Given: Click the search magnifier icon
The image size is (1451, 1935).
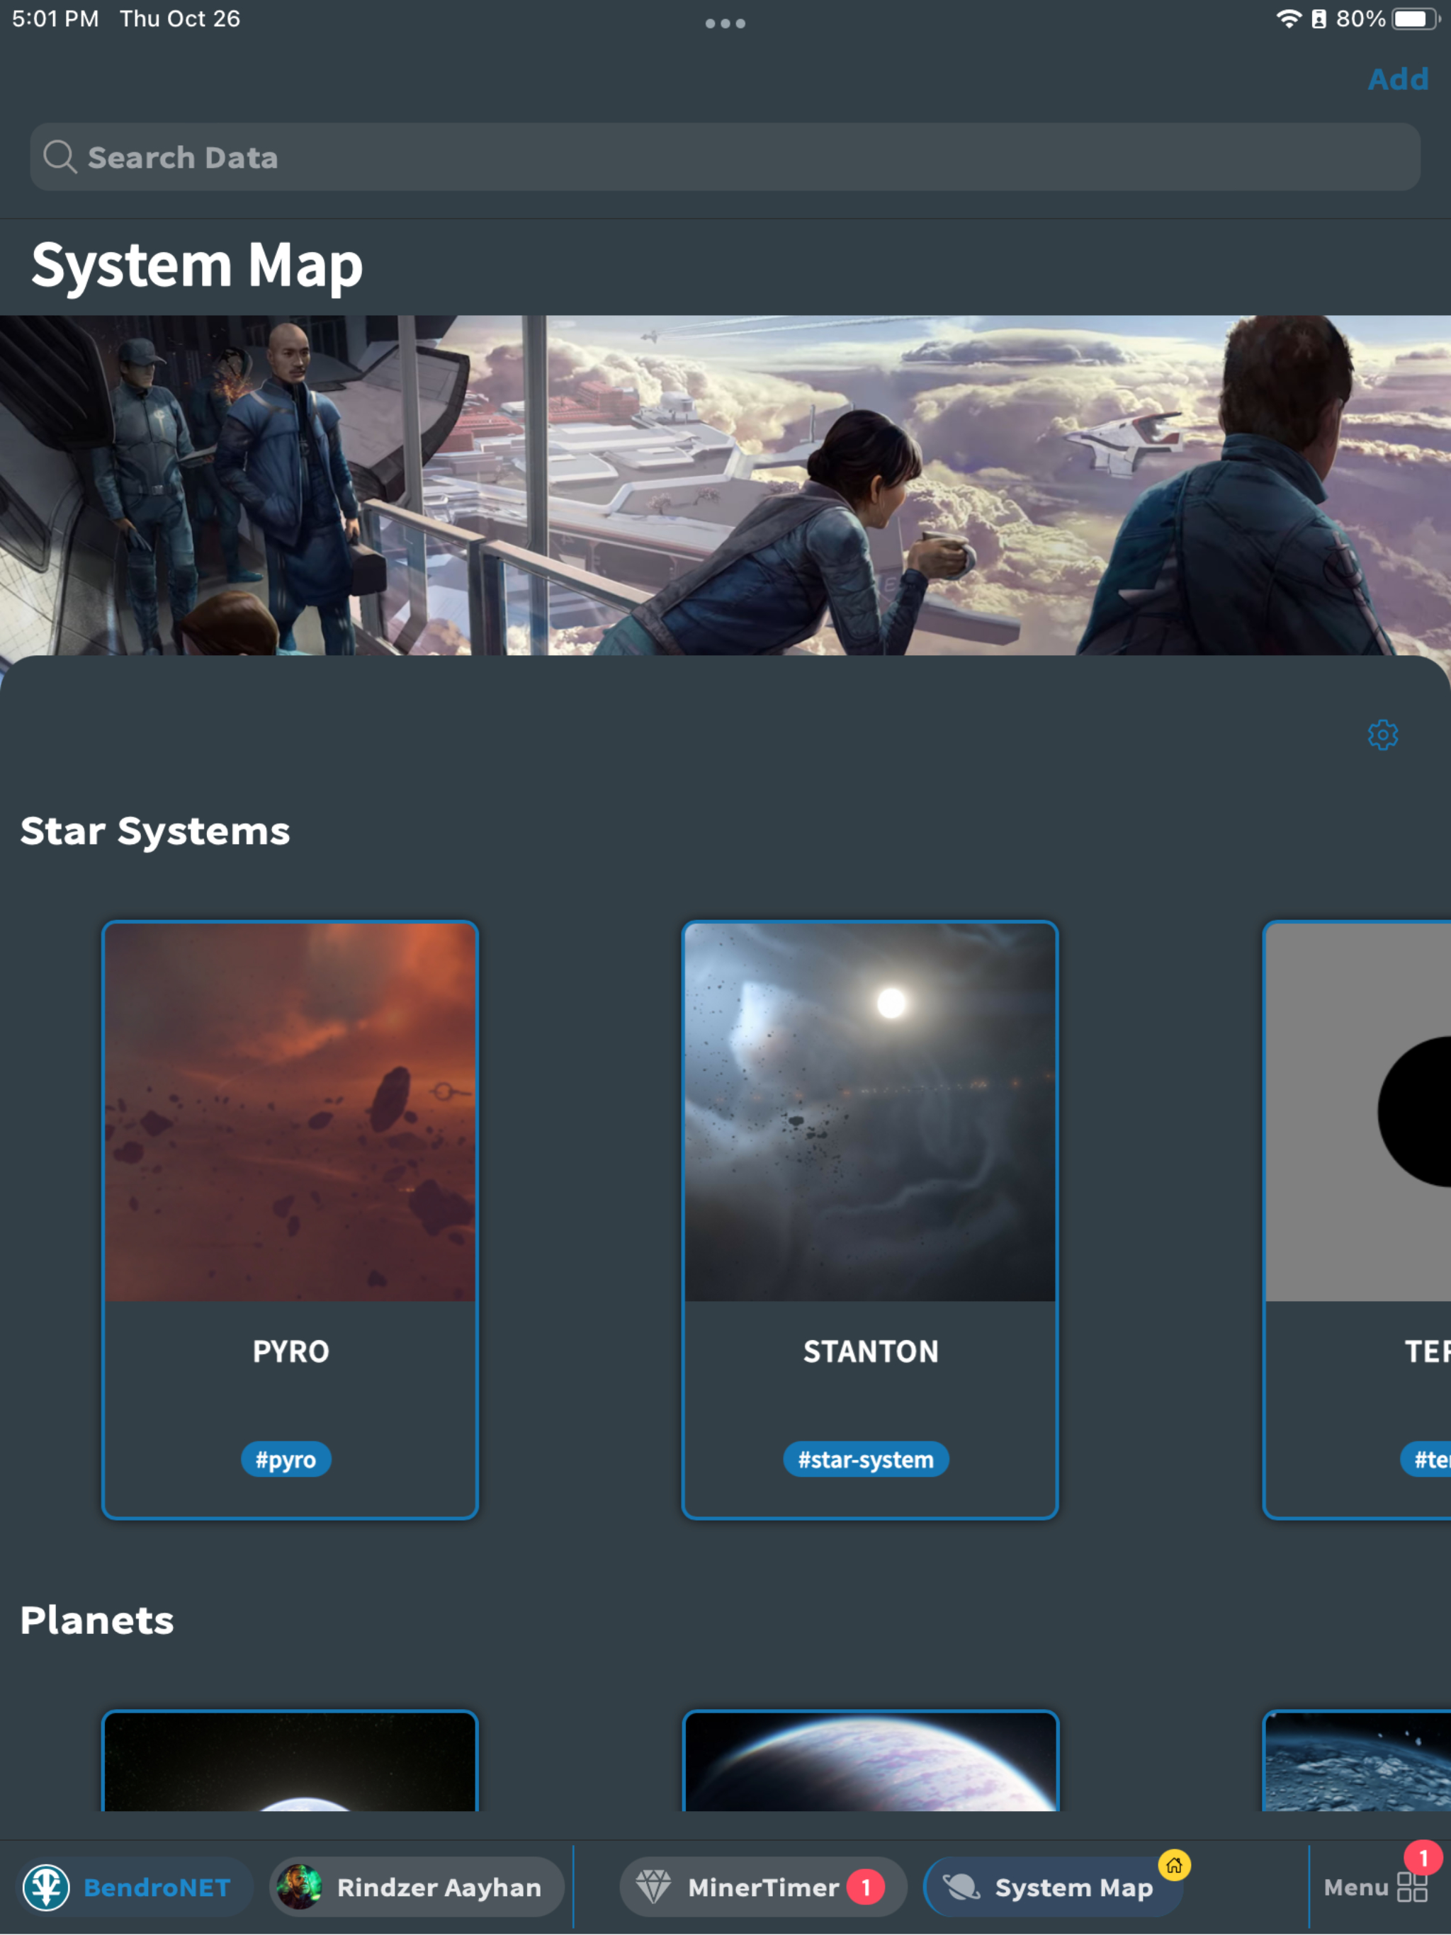Looking at the screenshot, I should [x=60, y=157].
